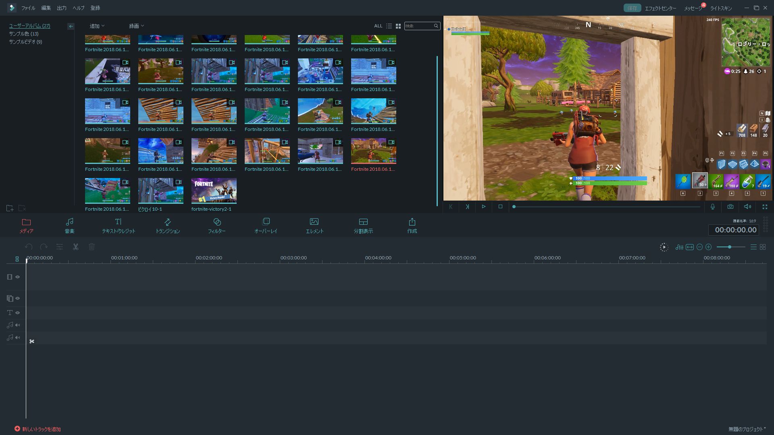
Task: Select the fortnite-victory2-1 thumbnail
Action: pyautogui.click(x=214, y=191)
